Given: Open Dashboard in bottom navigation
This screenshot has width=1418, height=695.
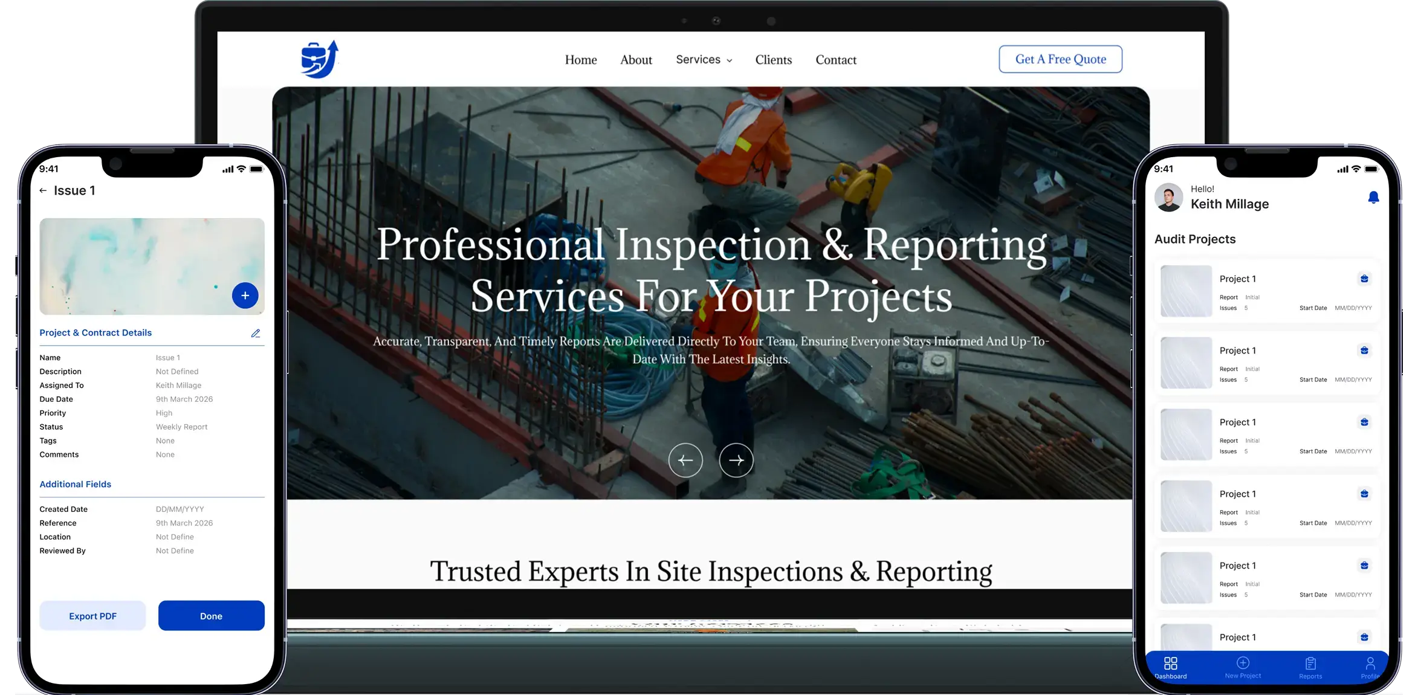Looking at the screenshot, I should click(1171, 668).
